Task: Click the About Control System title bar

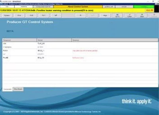Action: click(x=78, y=7)
